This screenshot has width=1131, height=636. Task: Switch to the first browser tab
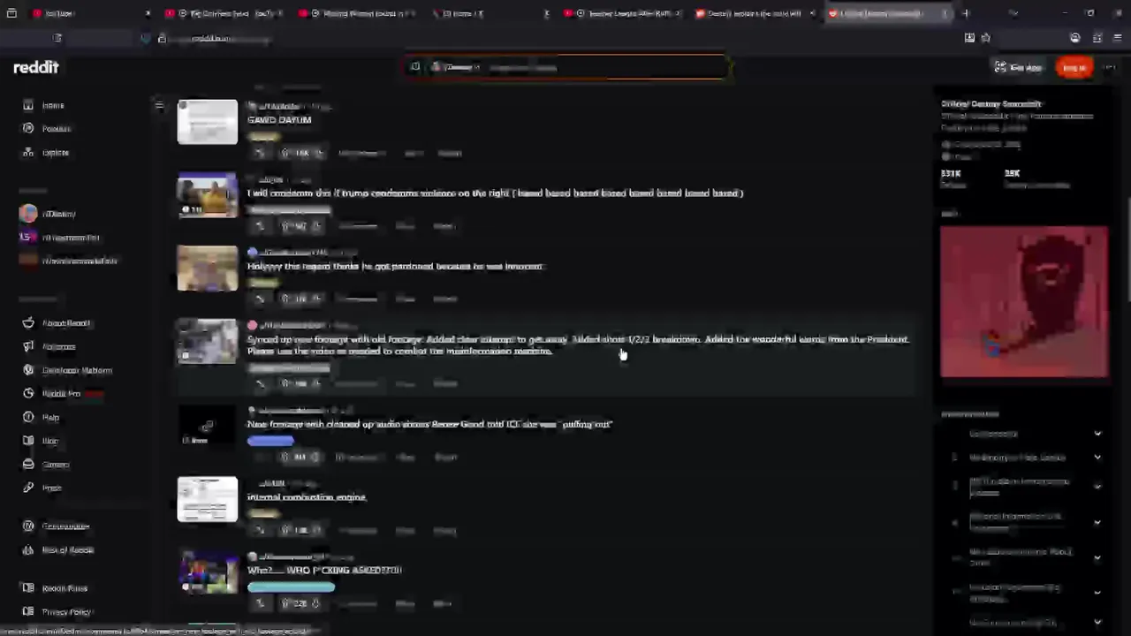pyautogui.click(x=88, y=13)
